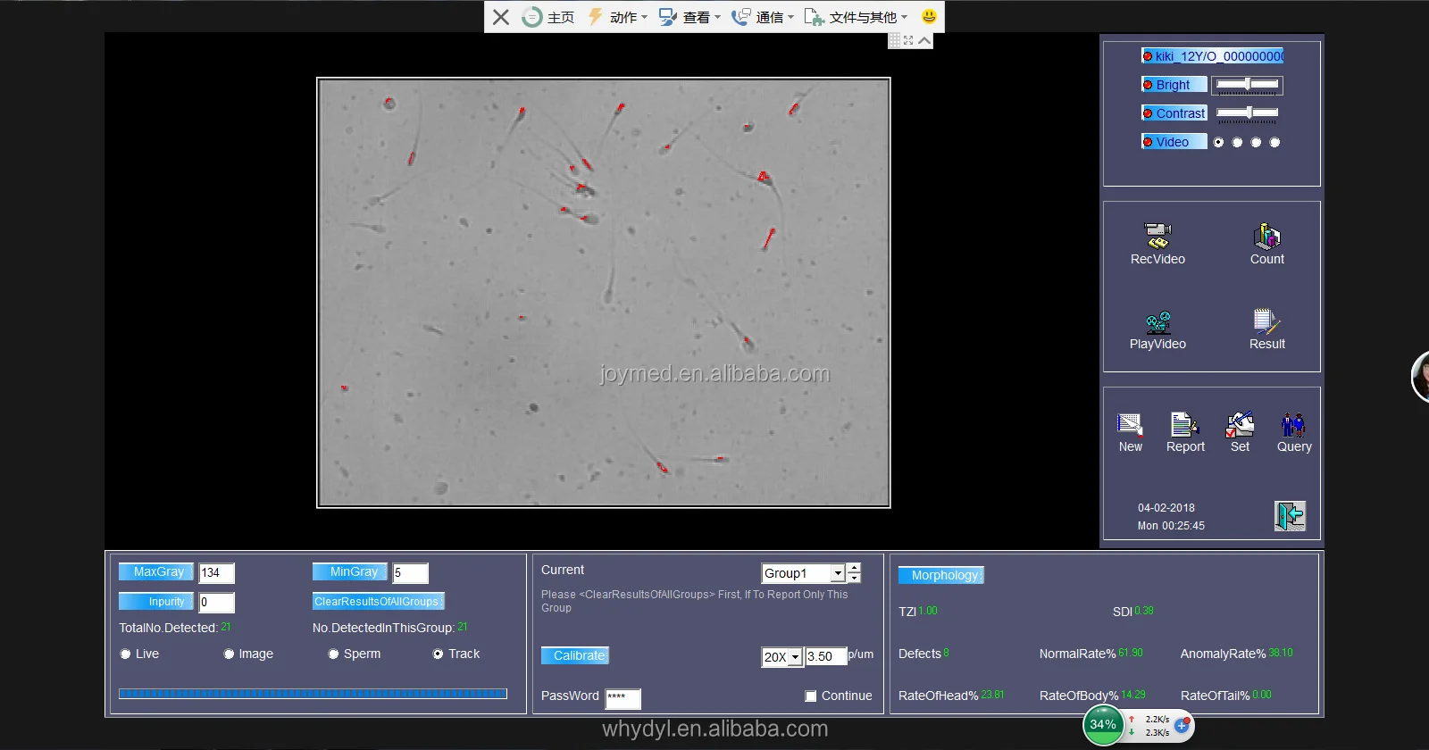Screen dimensions: 1429x750
Task: Open the Count tool
Action: [1266, 236]
